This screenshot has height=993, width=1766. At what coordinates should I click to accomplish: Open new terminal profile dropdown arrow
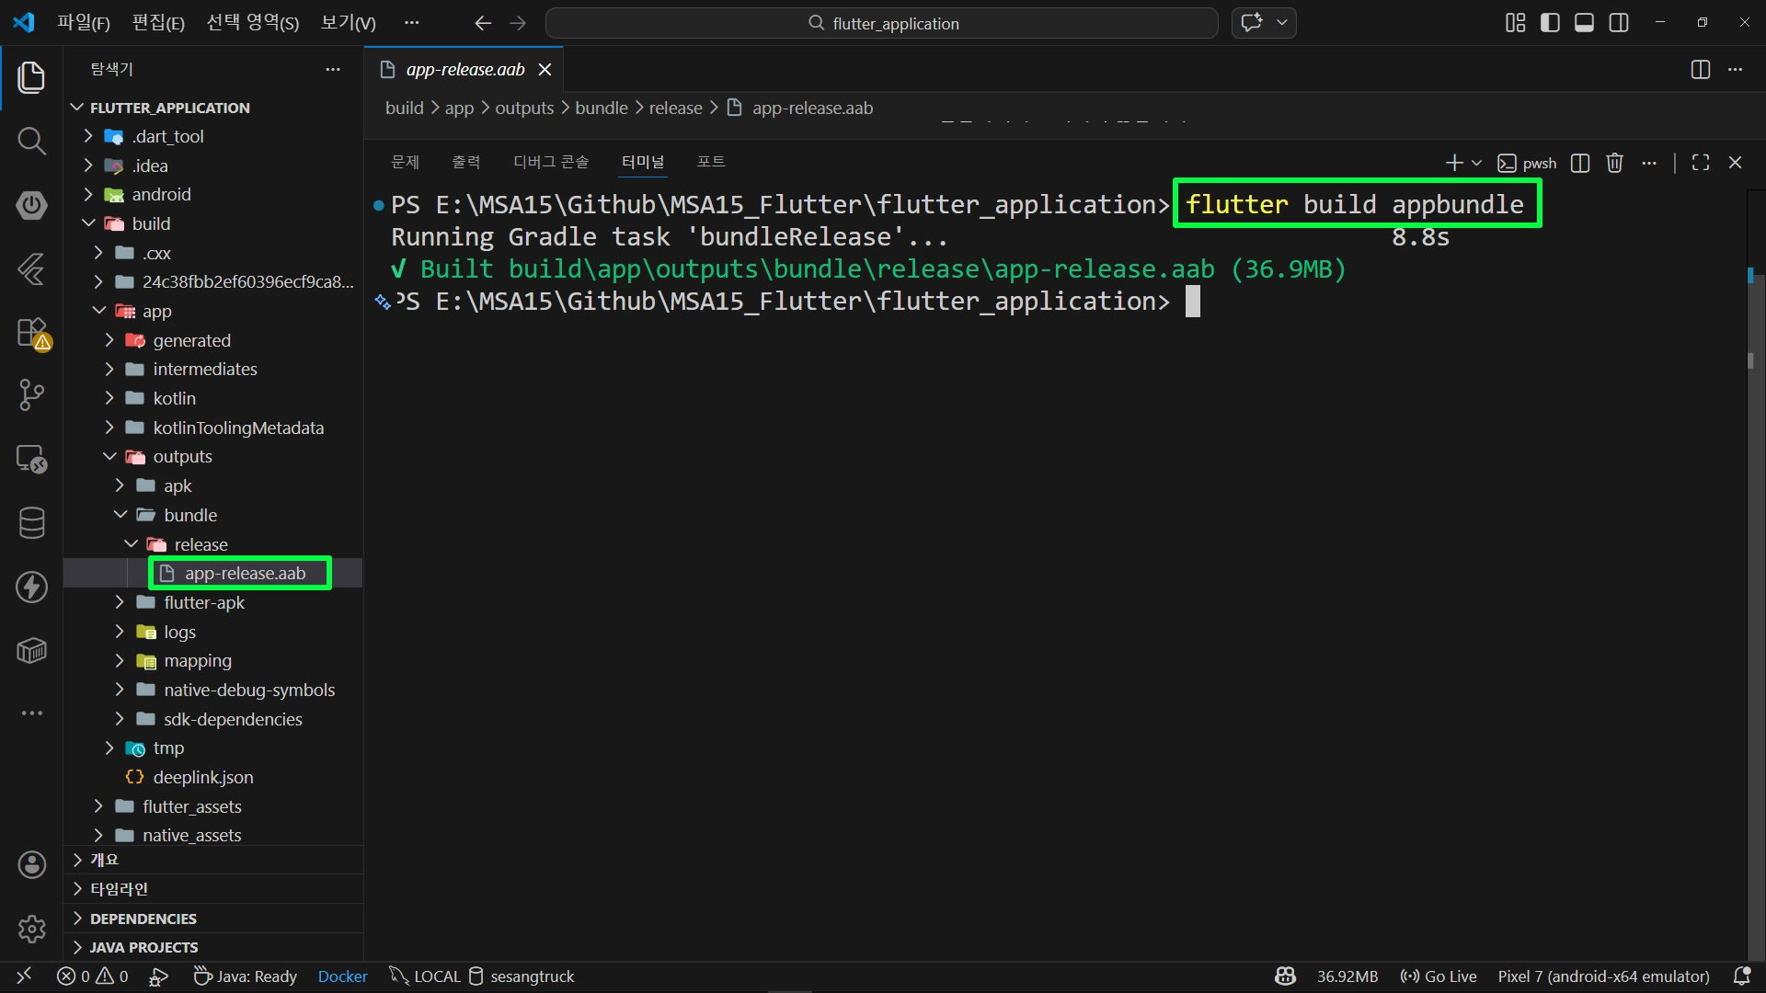[1477, 163]
